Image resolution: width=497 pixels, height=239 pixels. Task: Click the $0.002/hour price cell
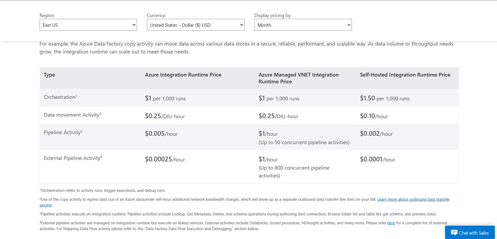[x=376, y=134]
